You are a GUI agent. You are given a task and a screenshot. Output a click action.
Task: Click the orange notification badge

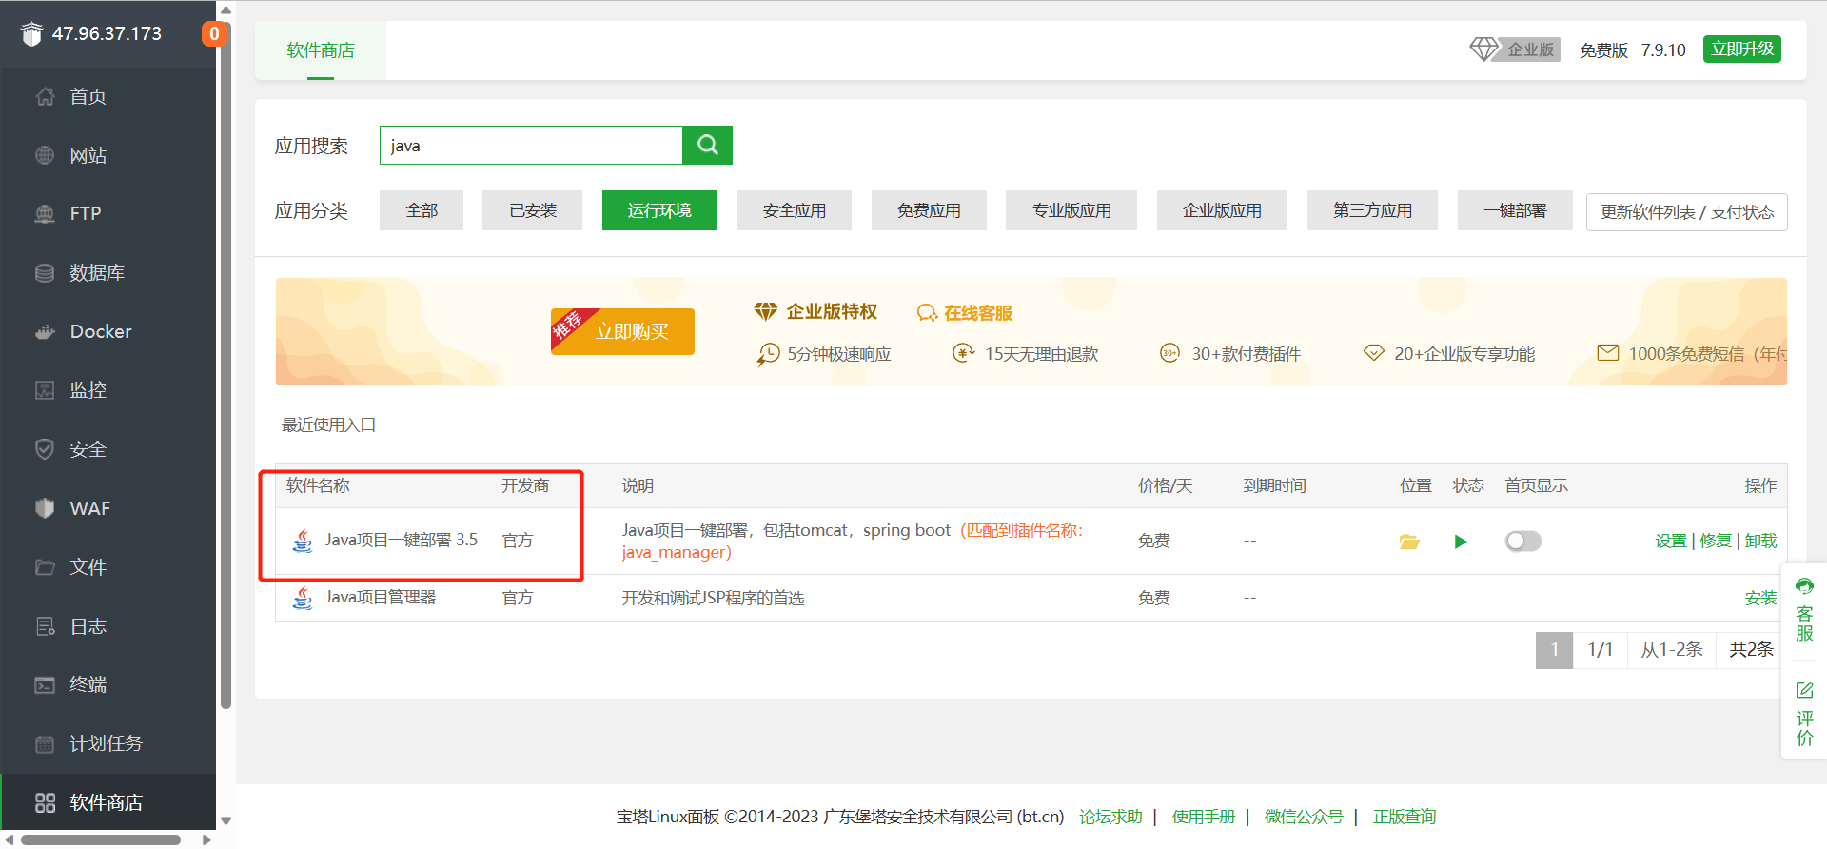pos(214,34)
